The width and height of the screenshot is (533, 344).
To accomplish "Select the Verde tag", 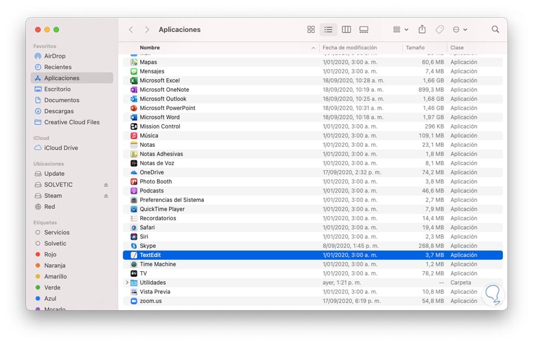I will (72, 288).
